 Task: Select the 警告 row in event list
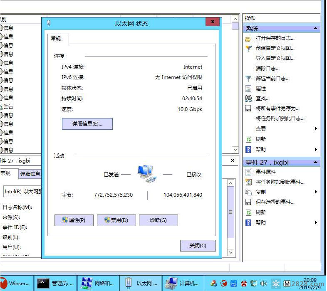click(x=21, y=107)
